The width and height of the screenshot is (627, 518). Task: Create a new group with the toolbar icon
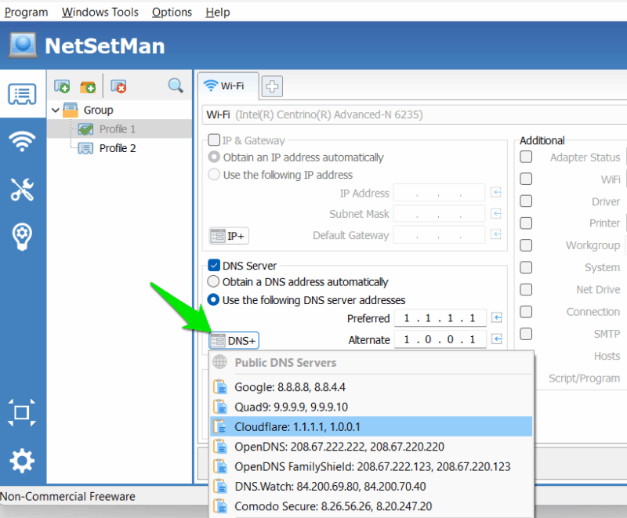pos(87,86)
